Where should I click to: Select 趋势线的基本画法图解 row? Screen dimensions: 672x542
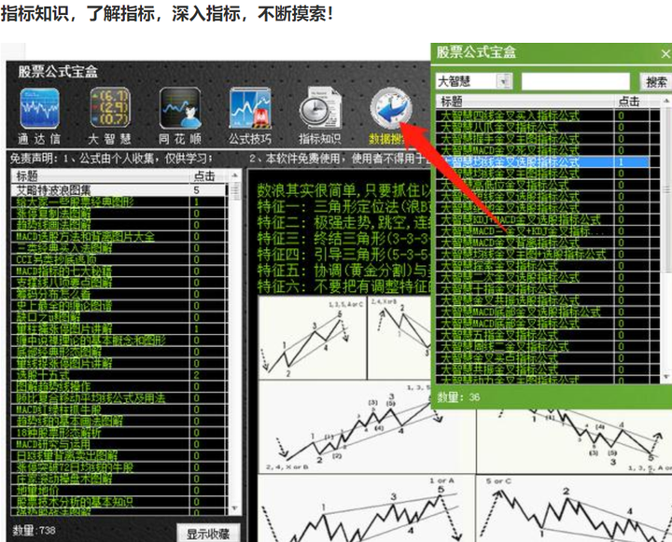point(120,421)
